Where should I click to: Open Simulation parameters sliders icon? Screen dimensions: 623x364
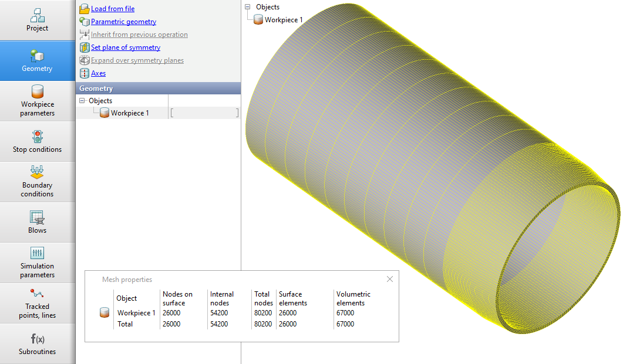38,253
